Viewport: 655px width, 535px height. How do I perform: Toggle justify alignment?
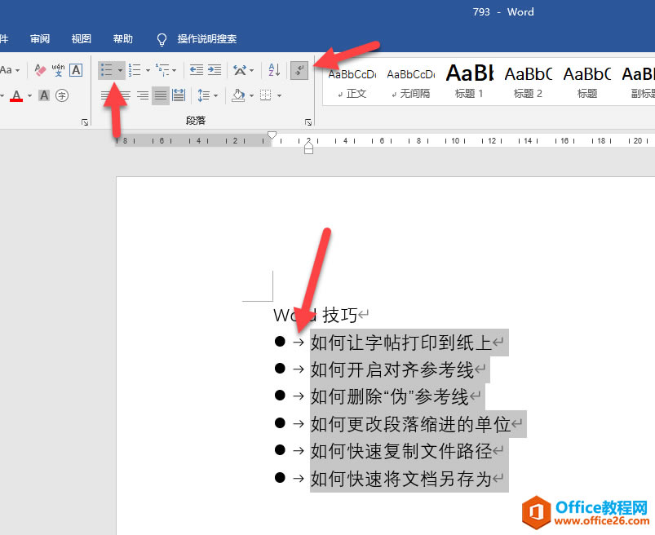click(x=161, y=95)
